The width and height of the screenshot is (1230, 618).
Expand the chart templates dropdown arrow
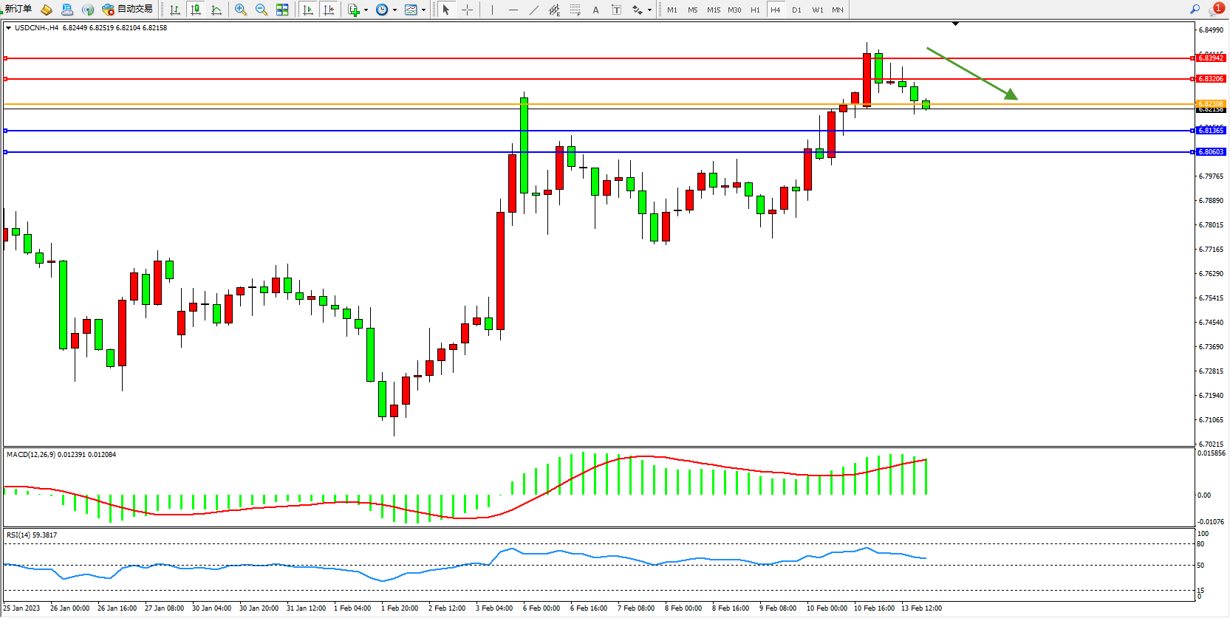point(423,10)
